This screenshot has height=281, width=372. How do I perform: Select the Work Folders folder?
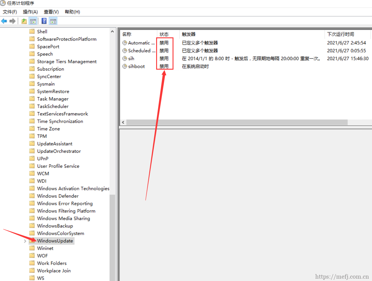click(x=52, y=263)
